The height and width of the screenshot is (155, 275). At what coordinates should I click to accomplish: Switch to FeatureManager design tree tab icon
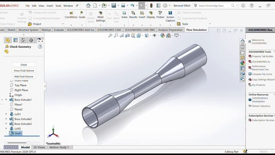tap(8, 40)
